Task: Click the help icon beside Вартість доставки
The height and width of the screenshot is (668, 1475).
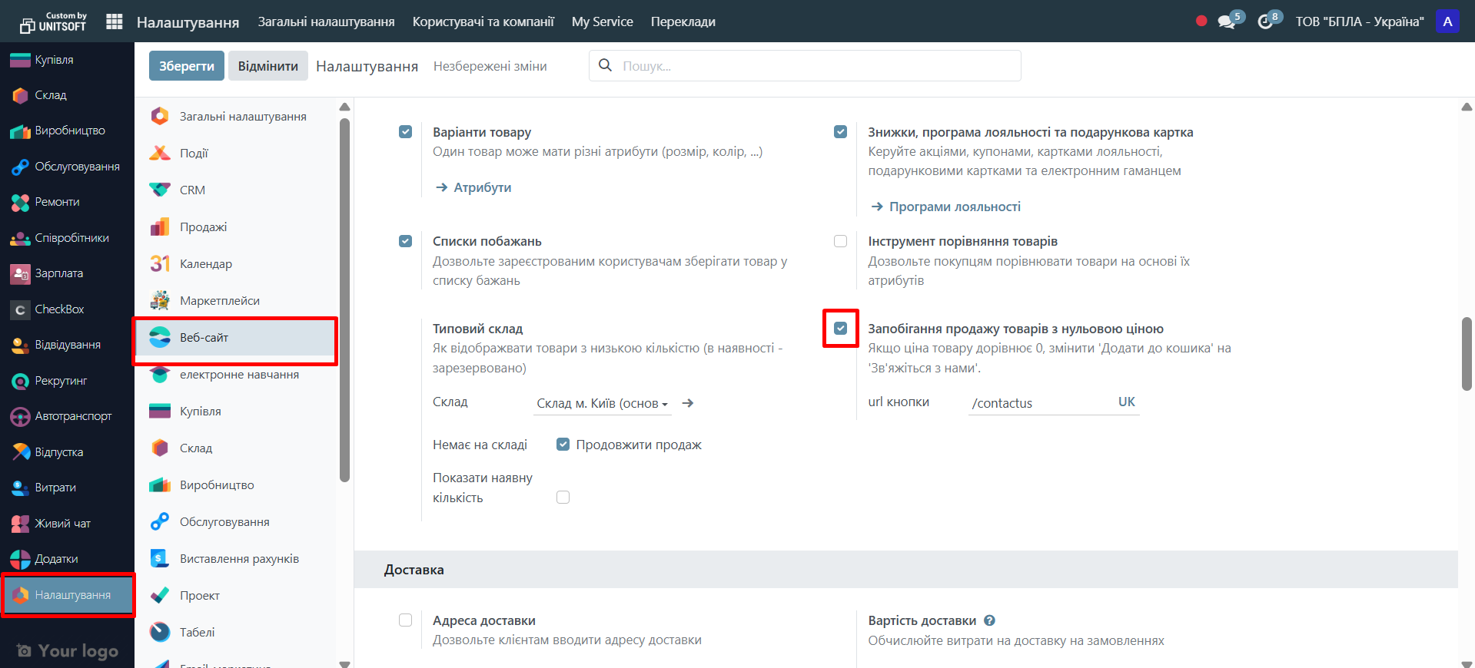Action: coord(990,620)
